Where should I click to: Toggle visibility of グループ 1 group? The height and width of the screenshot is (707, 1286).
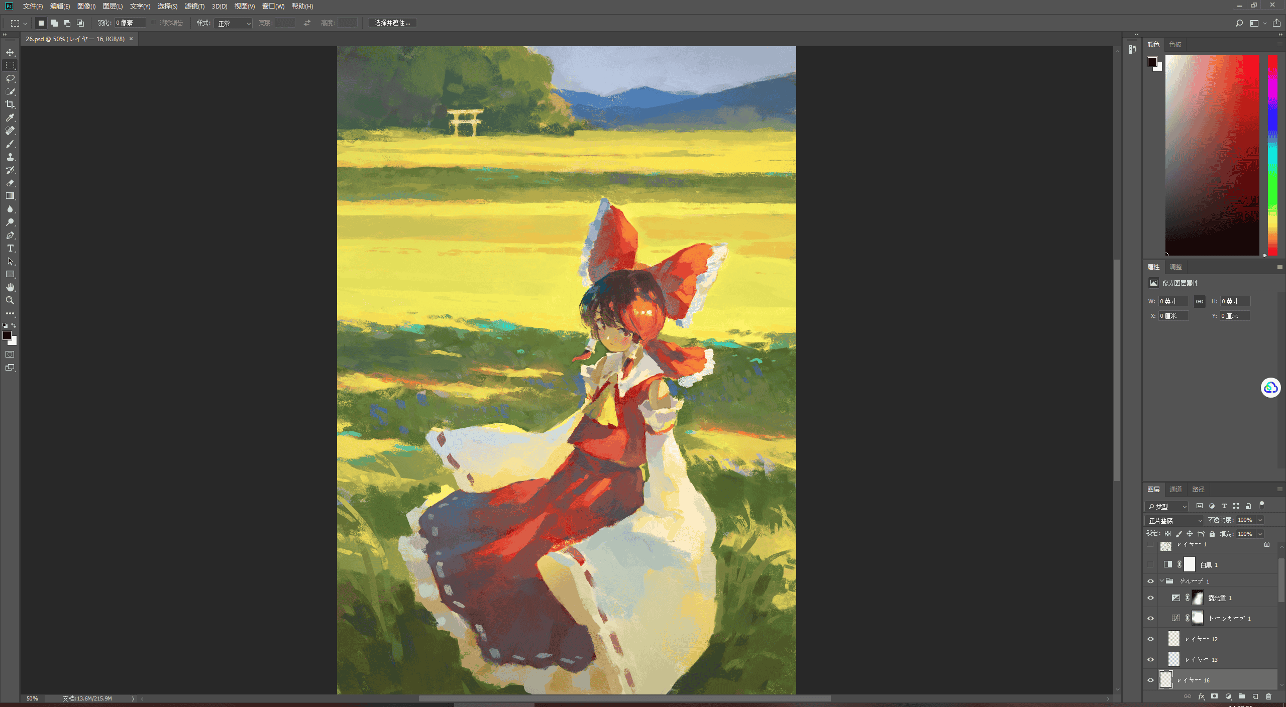pos(1150,581)
